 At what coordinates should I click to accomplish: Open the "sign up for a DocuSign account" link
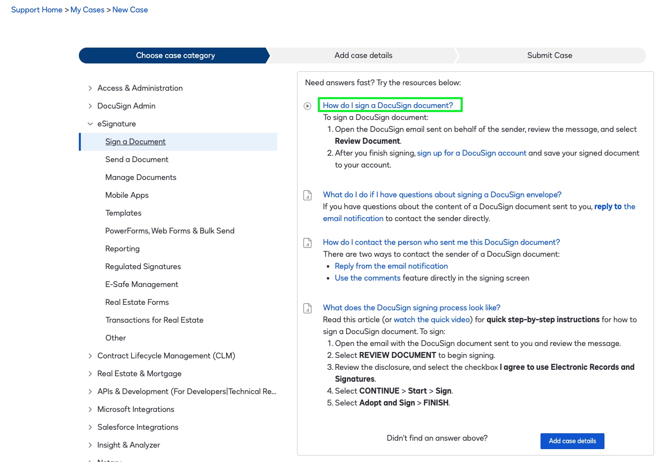pos(471,153)
